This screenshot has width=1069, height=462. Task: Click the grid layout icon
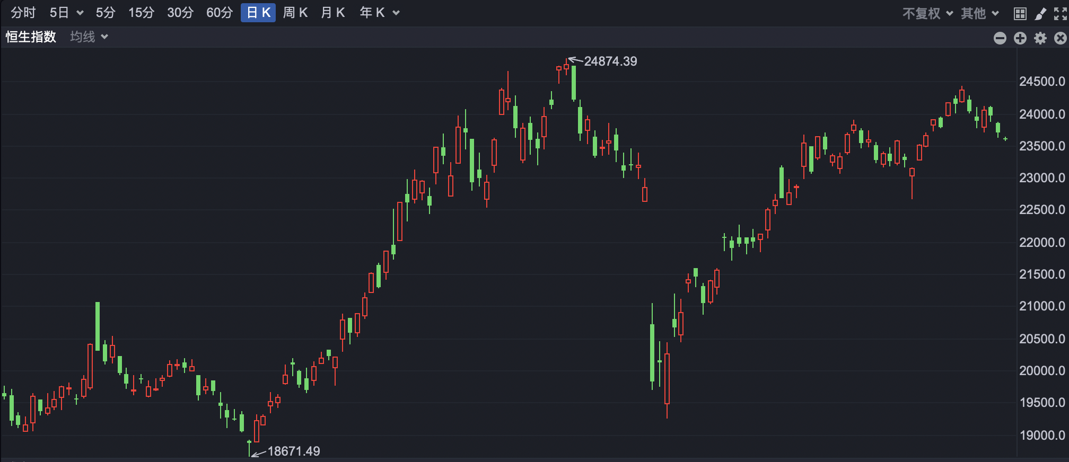point(1020,14)
